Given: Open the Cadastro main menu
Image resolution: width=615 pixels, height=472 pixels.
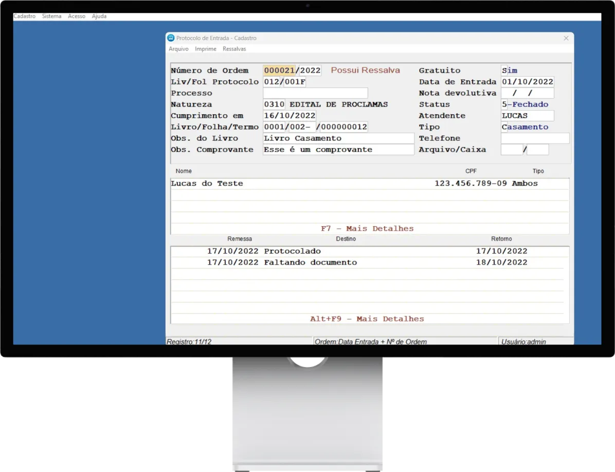Looking at the screenshot, I should click(x=24, y=16).
